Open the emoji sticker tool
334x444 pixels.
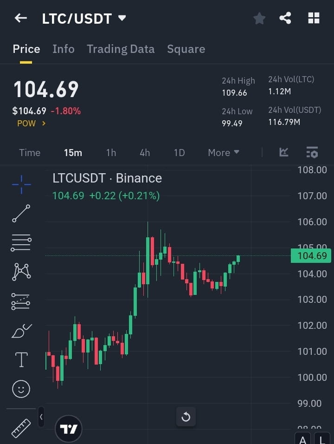[21, 389]
